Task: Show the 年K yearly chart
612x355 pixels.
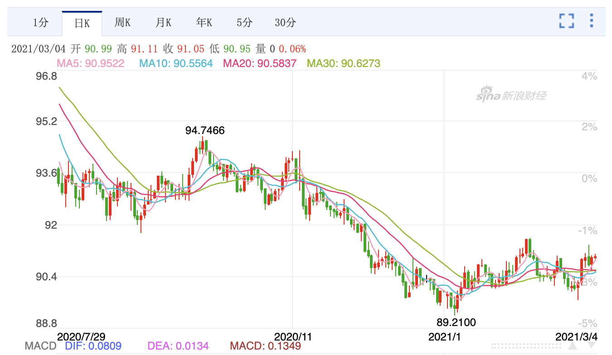Action: coord(204,23)
